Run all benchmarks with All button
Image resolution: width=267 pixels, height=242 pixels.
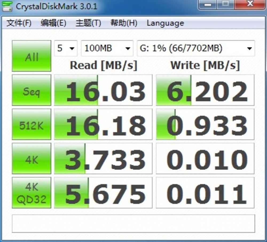[x=32, y=56]
